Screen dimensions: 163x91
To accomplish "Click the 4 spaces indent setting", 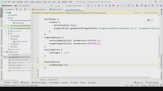I will coord(144,85).
